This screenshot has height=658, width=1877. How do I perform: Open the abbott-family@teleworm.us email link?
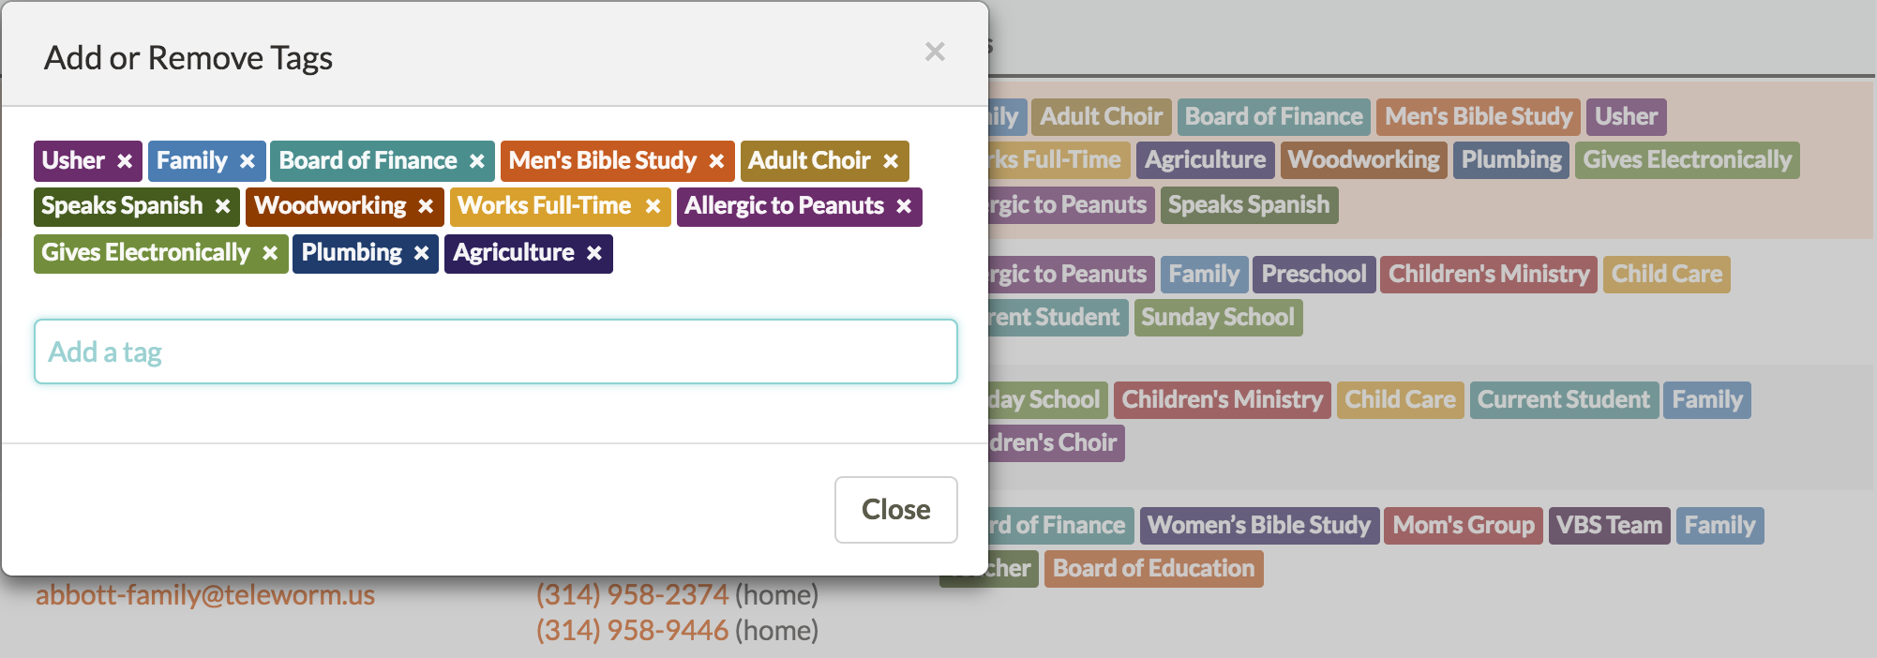click(x=205, y=595)
